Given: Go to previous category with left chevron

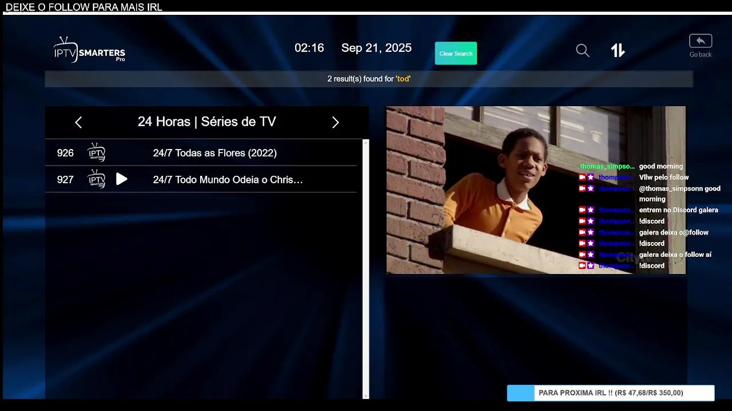Looking at the screenshot, I should [78, 122].
